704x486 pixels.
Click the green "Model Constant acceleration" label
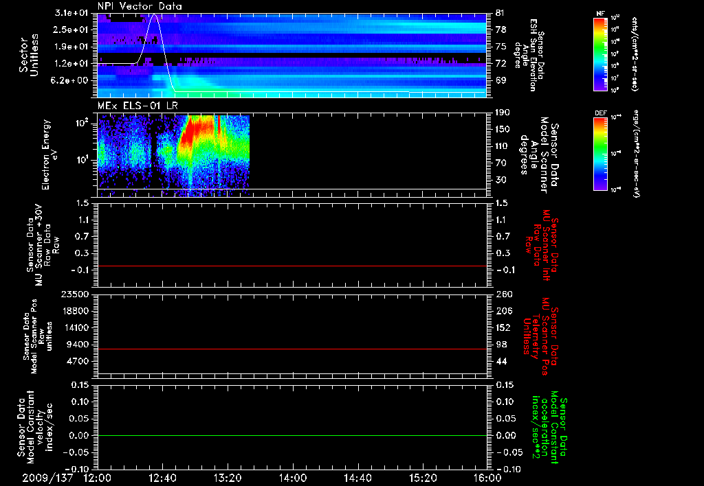click(549, 428)
